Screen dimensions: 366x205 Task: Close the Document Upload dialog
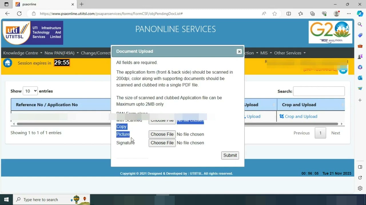click(x=239, y=52)
